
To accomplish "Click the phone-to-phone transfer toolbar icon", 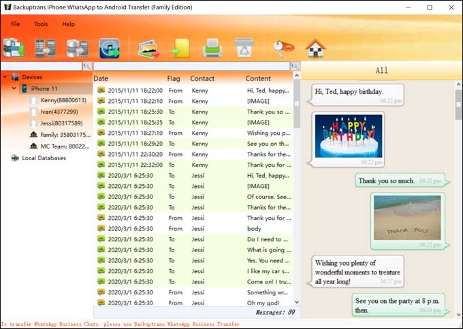I will click(45, 48).
